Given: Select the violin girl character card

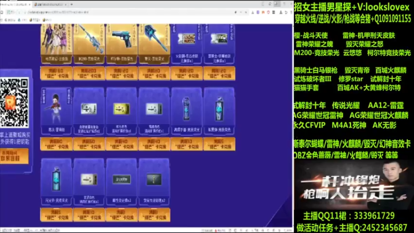Looking at the screenshot, I should point(56,111).
